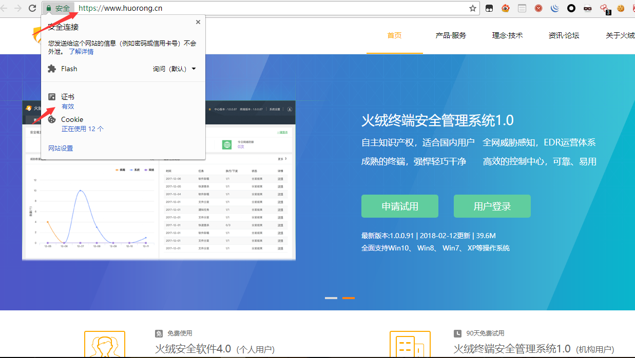Open the red extension with badge 3
The image size is (635, 358).
[x=605, y=8]
